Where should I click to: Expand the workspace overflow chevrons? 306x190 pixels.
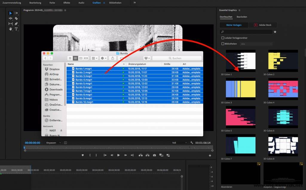point(134,3)
